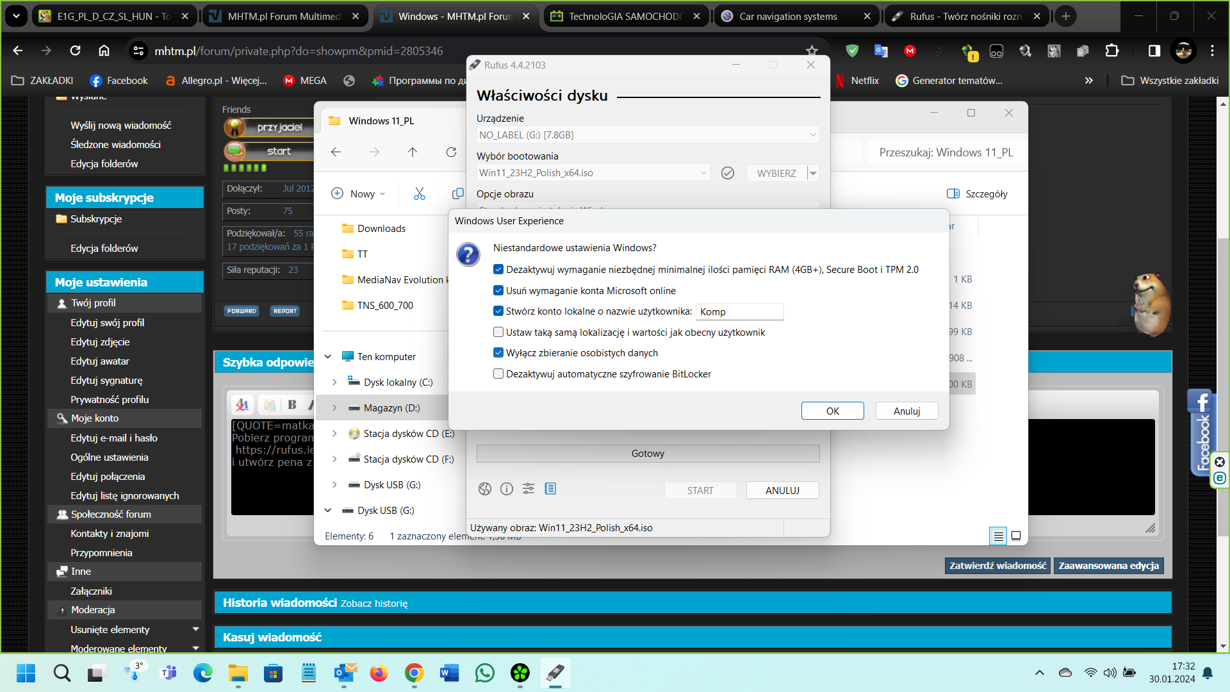The height and width of the screenshot is (692, 1230).
Task: Click ANULUJ button in Rufus
Action: [782, 490]
